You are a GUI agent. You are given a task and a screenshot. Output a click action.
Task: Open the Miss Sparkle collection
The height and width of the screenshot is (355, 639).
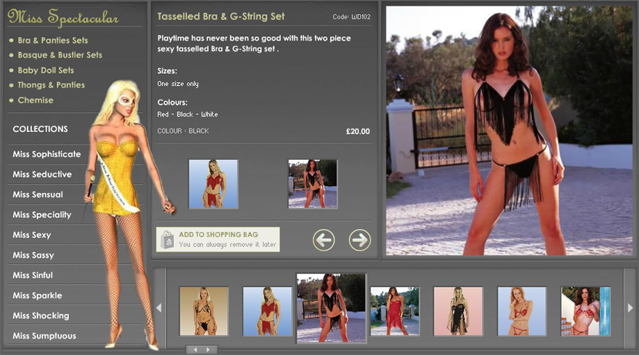point(37,295)
